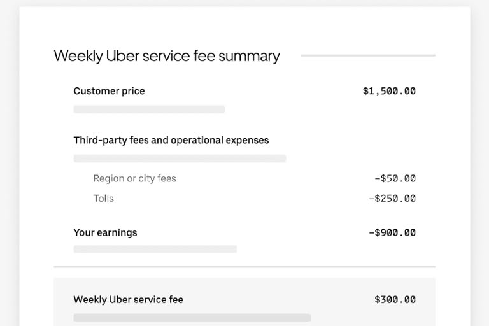Select the "Customer price" label
The image size is (489, 326).
click(x=109, y=91)
